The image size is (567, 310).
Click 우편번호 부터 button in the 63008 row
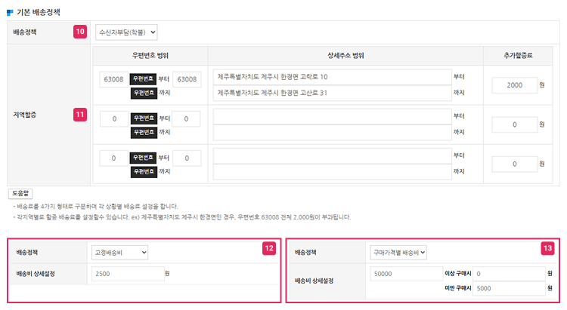(143, 79)
